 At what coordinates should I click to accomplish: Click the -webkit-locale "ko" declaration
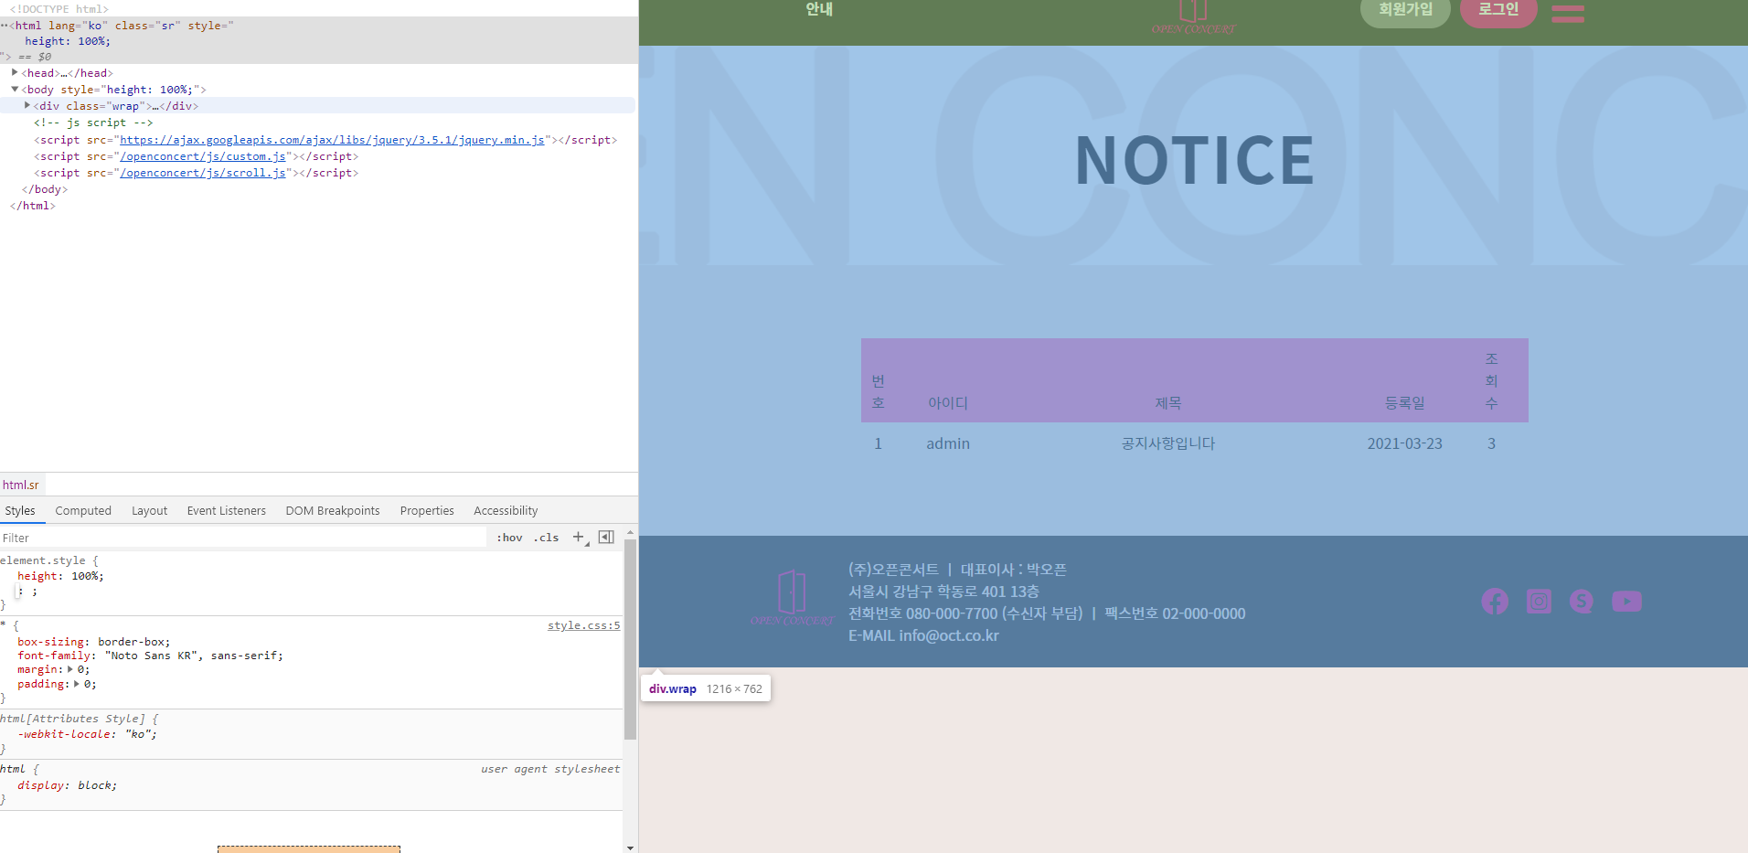coord(87,734)
